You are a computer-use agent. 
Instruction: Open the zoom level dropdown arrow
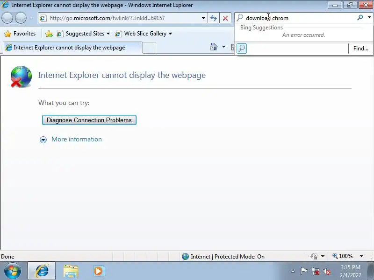pos(361,256)
